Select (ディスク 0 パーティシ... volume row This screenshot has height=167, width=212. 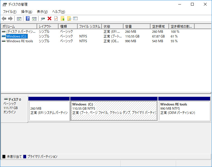click(21, 32)
